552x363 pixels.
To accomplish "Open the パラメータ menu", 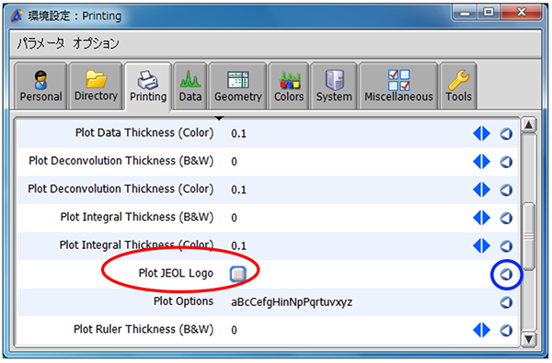I will [40, 43].
